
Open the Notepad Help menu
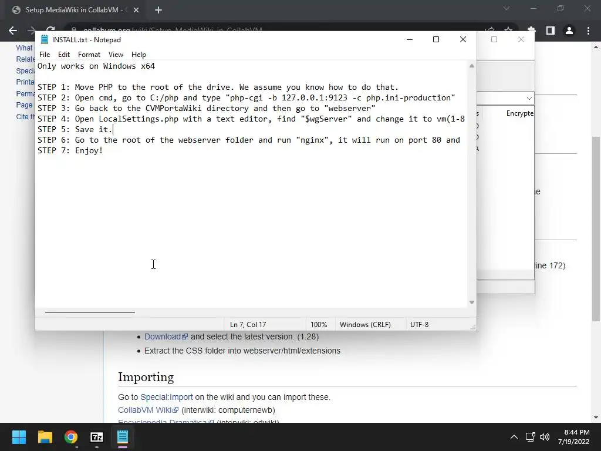tap(139, 55)
